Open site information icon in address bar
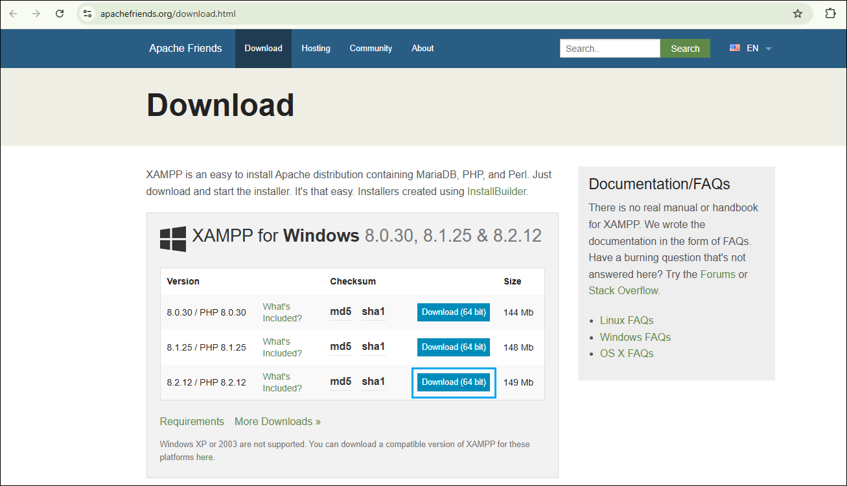847x486 pixels. click(x=87, y=14)
